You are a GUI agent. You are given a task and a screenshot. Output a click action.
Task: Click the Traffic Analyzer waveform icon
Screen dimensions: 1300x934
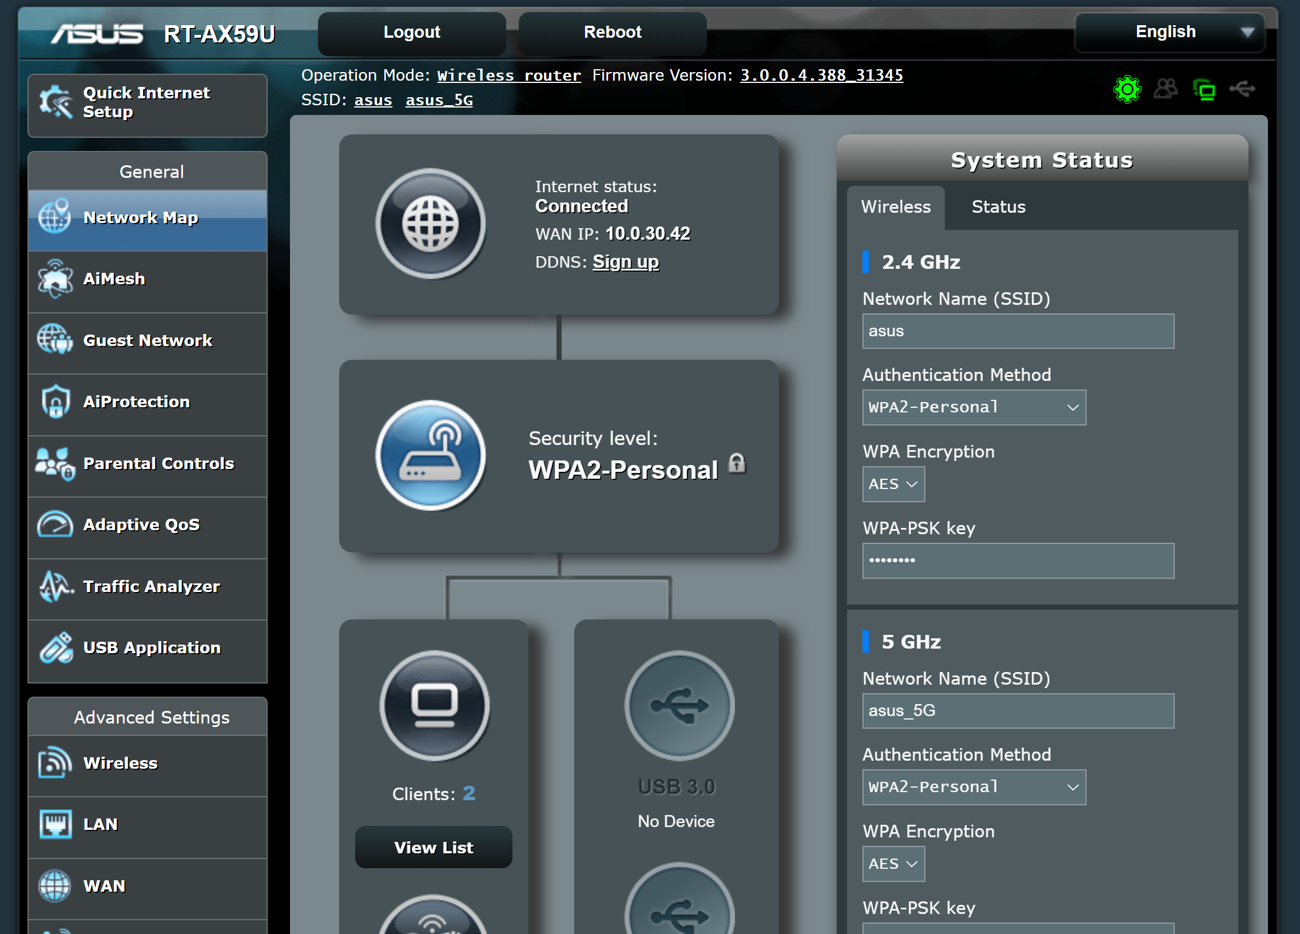click(x=56, y=586)
